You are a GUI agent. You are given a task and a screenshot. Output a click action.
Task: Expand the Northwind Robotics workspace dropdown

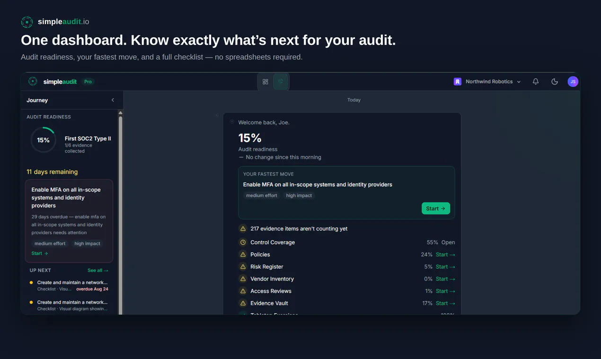[487, 82]
